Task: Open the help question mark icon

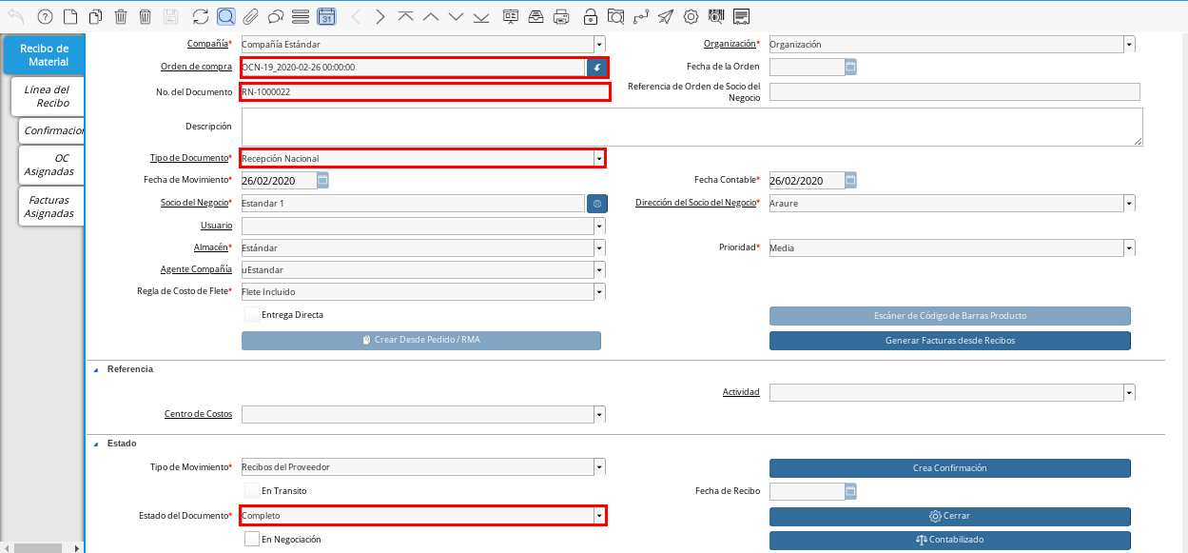Action: [x=44, y=16]
